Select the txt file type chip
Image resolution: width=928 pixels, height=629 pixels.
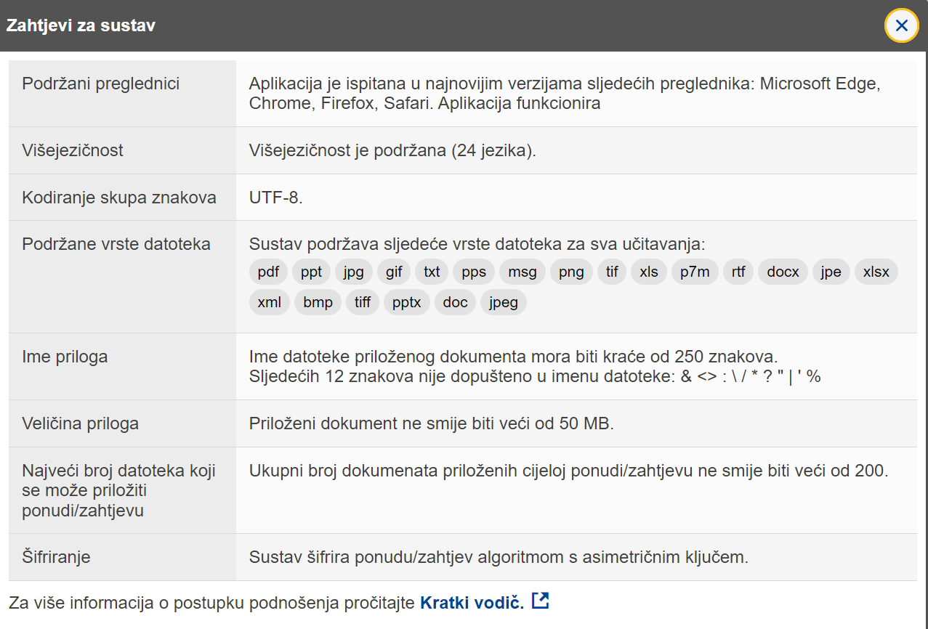[432, 272]
